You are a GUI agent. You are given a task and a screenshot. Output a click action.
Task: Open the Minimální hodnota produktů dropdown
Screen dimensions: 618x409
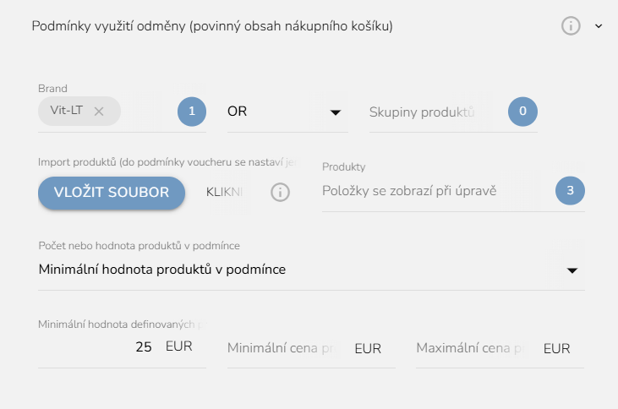tap(311, 270)
